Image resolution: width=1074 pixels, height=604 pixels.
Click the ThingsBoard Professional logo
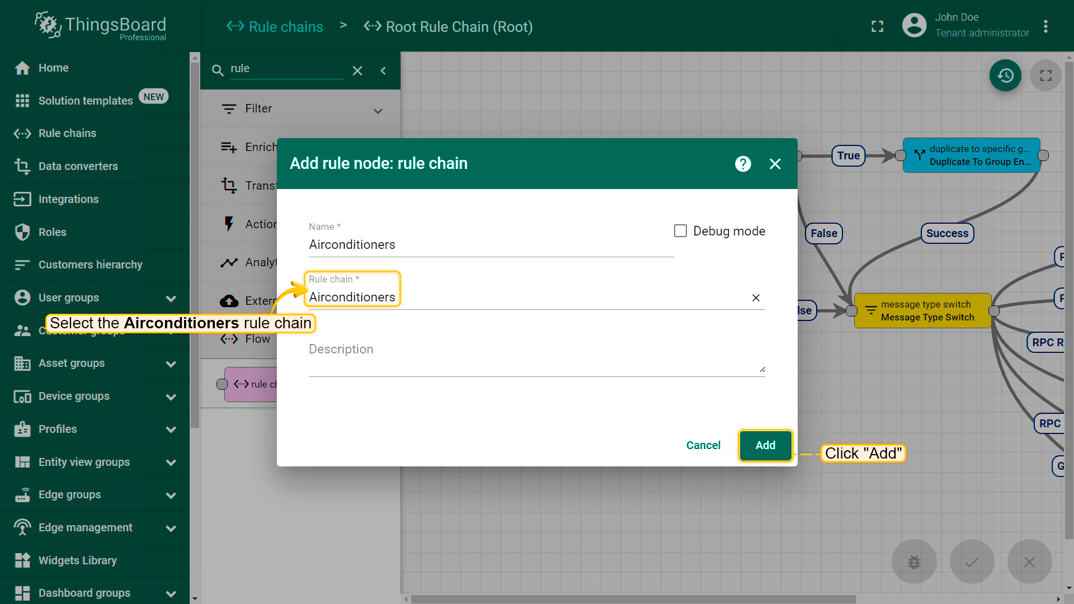coord(101,26)
